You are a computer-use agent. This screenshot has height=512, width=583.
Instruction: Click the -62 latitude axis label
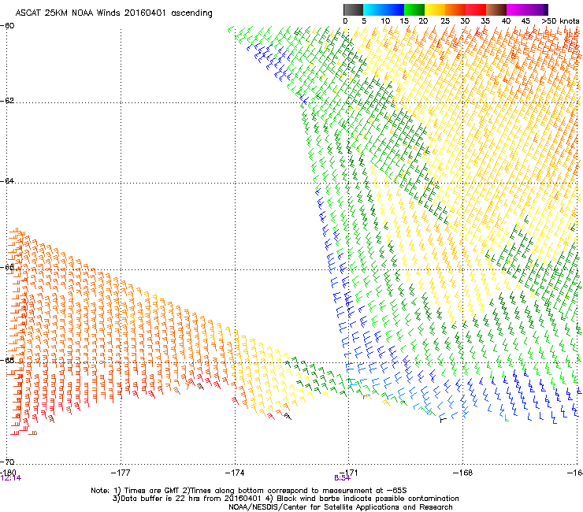(7, 101)
